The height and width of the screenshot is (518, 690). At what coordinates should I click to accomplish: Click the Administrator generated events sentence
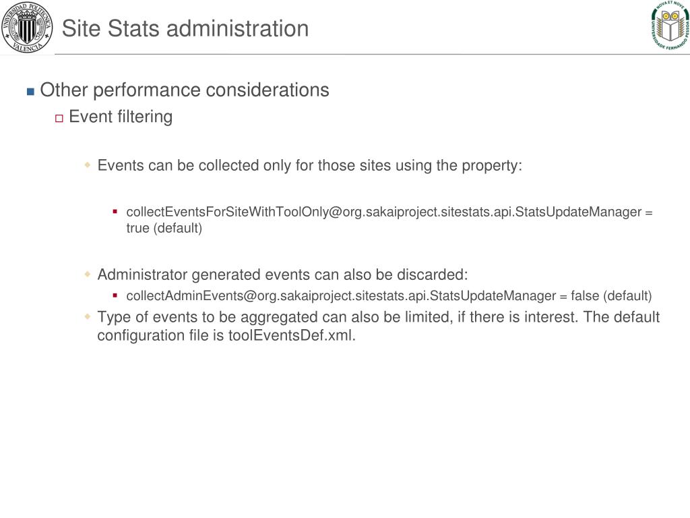click(x=282, y=275)
